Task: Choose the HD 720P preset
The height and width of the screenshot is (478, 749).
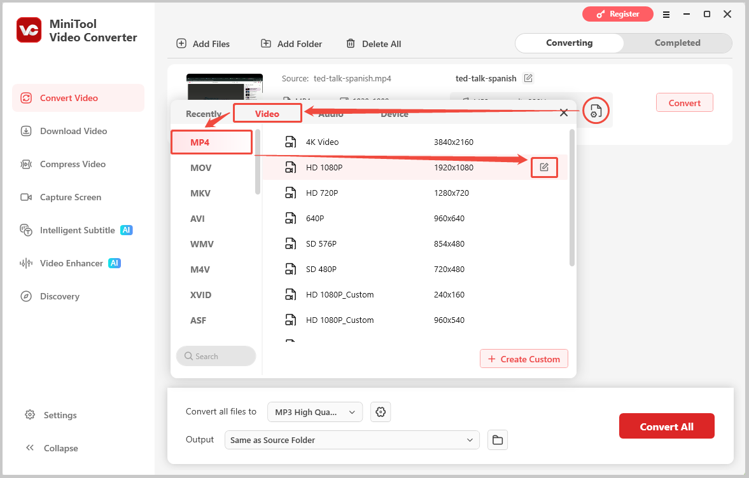Action: 415,193
